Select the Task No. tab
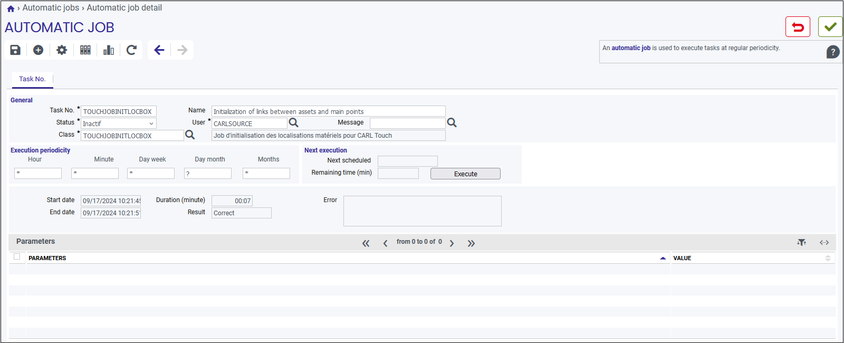 point(32,79)
